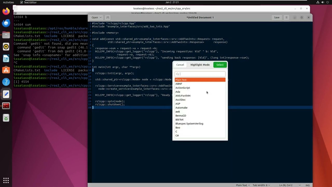Choose Ada highlight mode

200,92
